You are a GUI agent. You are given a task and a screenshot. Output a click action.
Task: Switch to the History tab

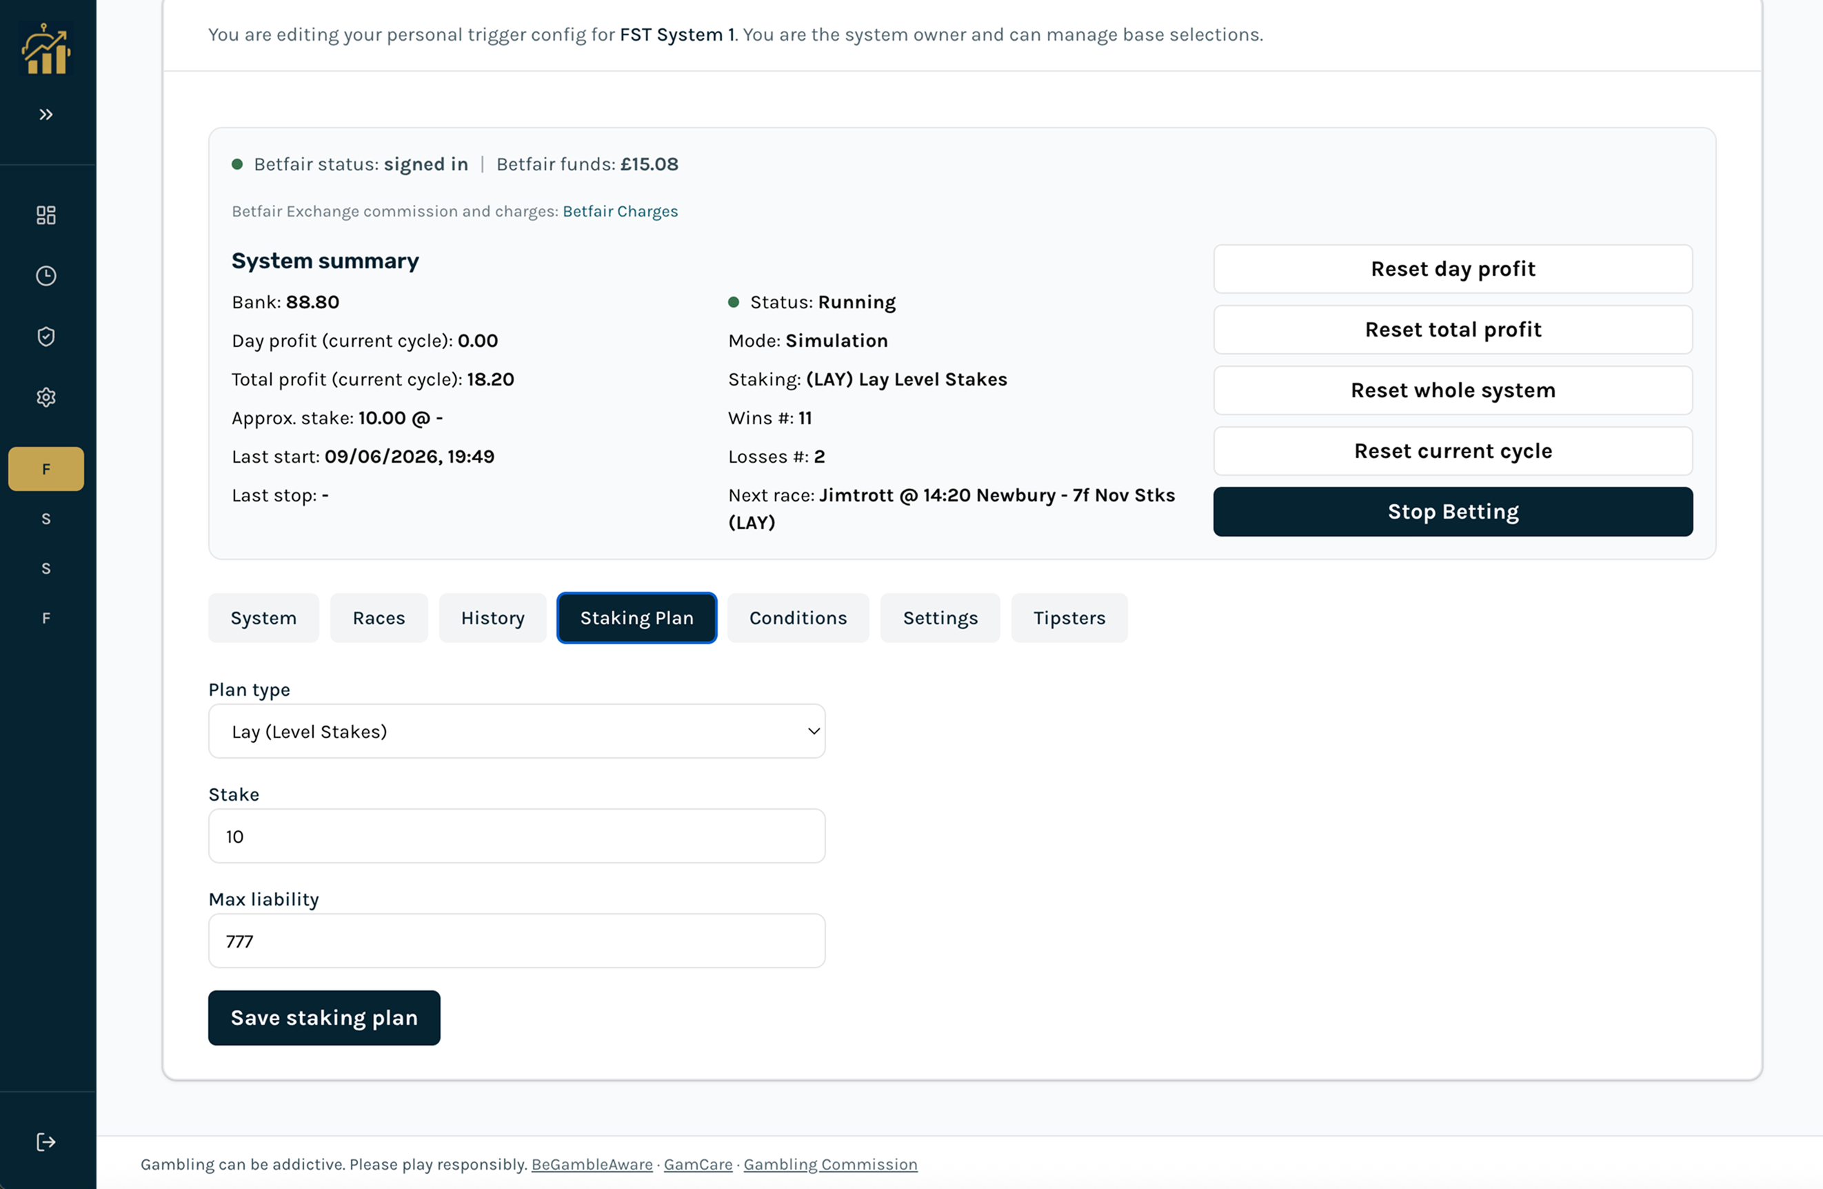pyautogui.click(x=492, y=617)
